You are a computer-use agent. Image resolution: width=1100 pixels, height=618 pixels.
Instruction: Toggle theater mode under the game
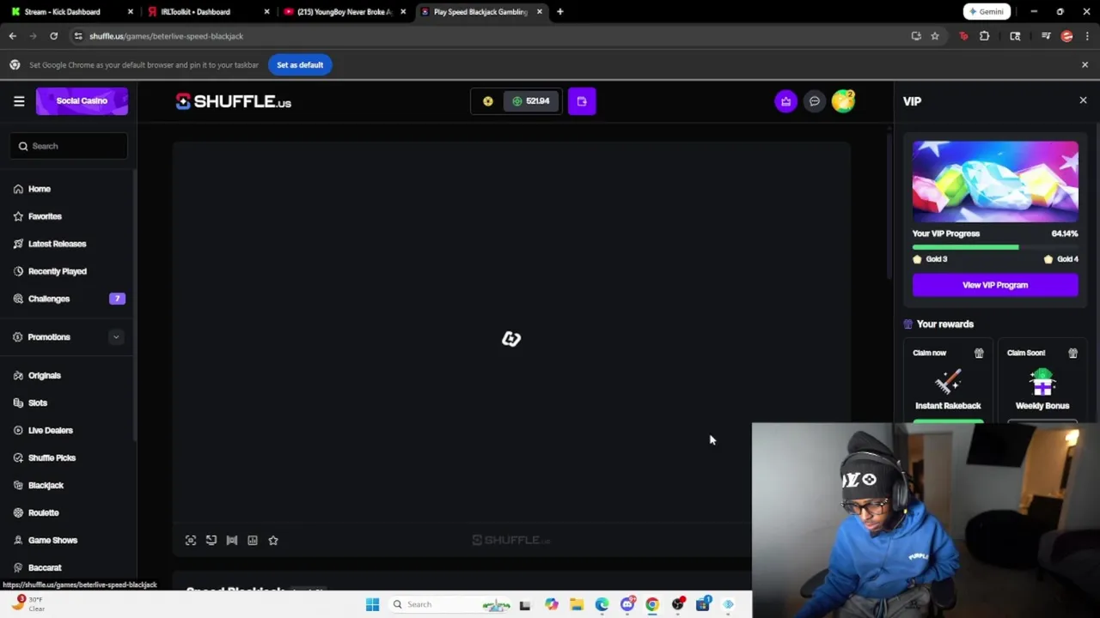point(232,540)
